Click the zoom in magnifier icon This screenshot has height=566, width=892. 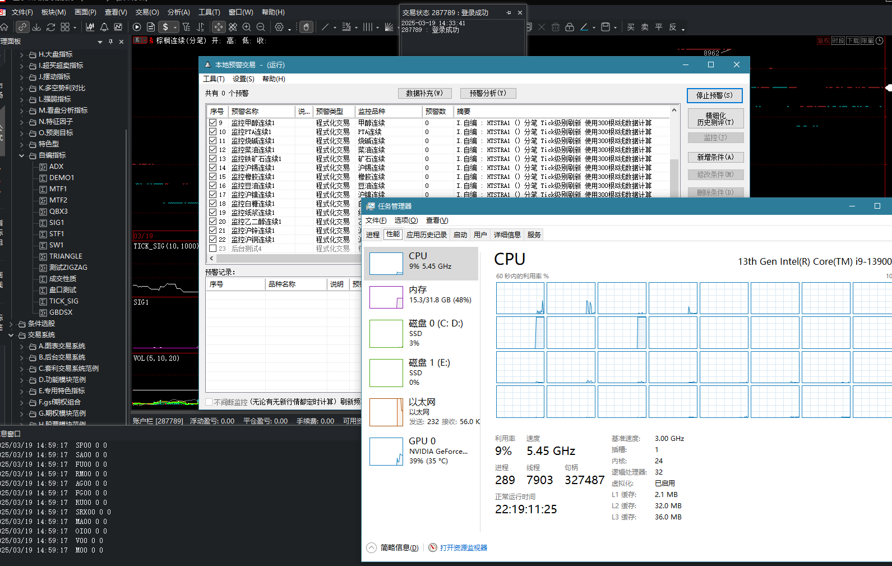click(x=247, y=27)
